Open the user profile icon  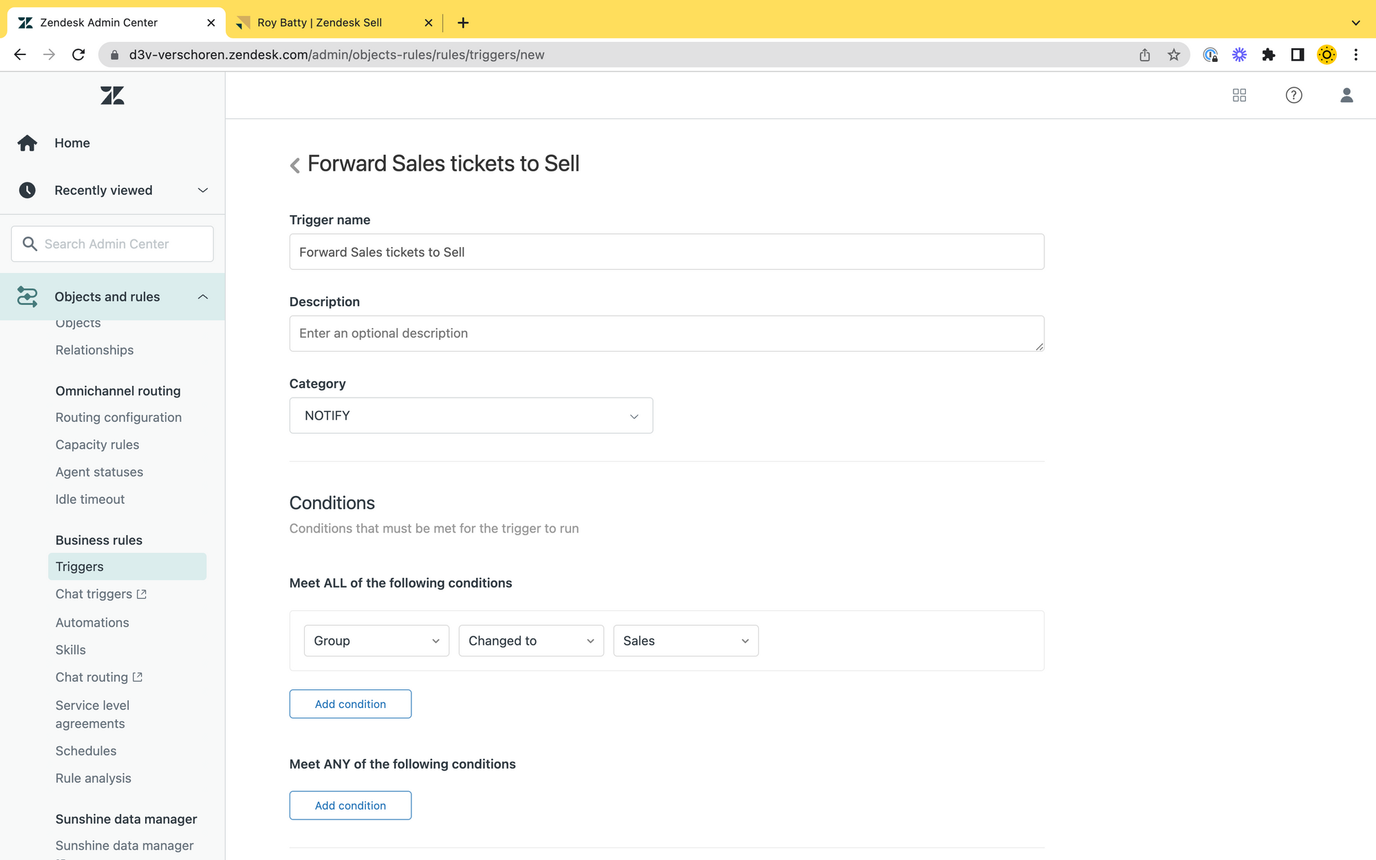pyautogui.click(x=1346, y=95)
